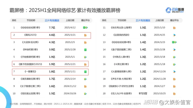Click the platform icon for 《女子推理社第二季》
This screenshot has height=108, width=193.
pos(85,87)
